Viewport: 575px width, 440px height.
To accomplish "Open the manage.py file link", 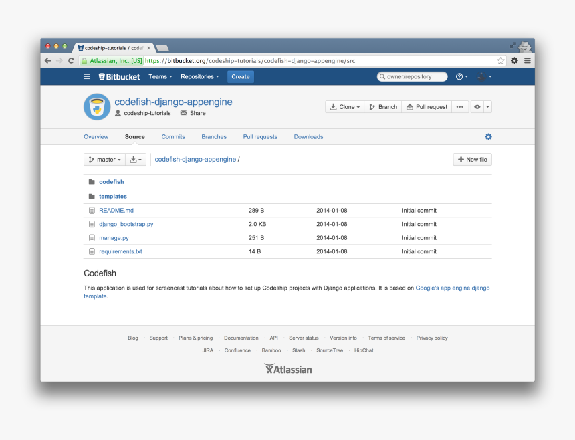I will click(x=114, y=238).
